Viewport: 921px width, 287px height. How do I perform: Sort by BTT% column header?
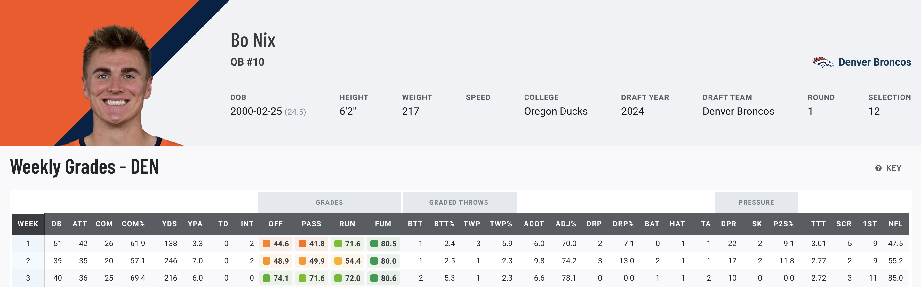[444, 224]
